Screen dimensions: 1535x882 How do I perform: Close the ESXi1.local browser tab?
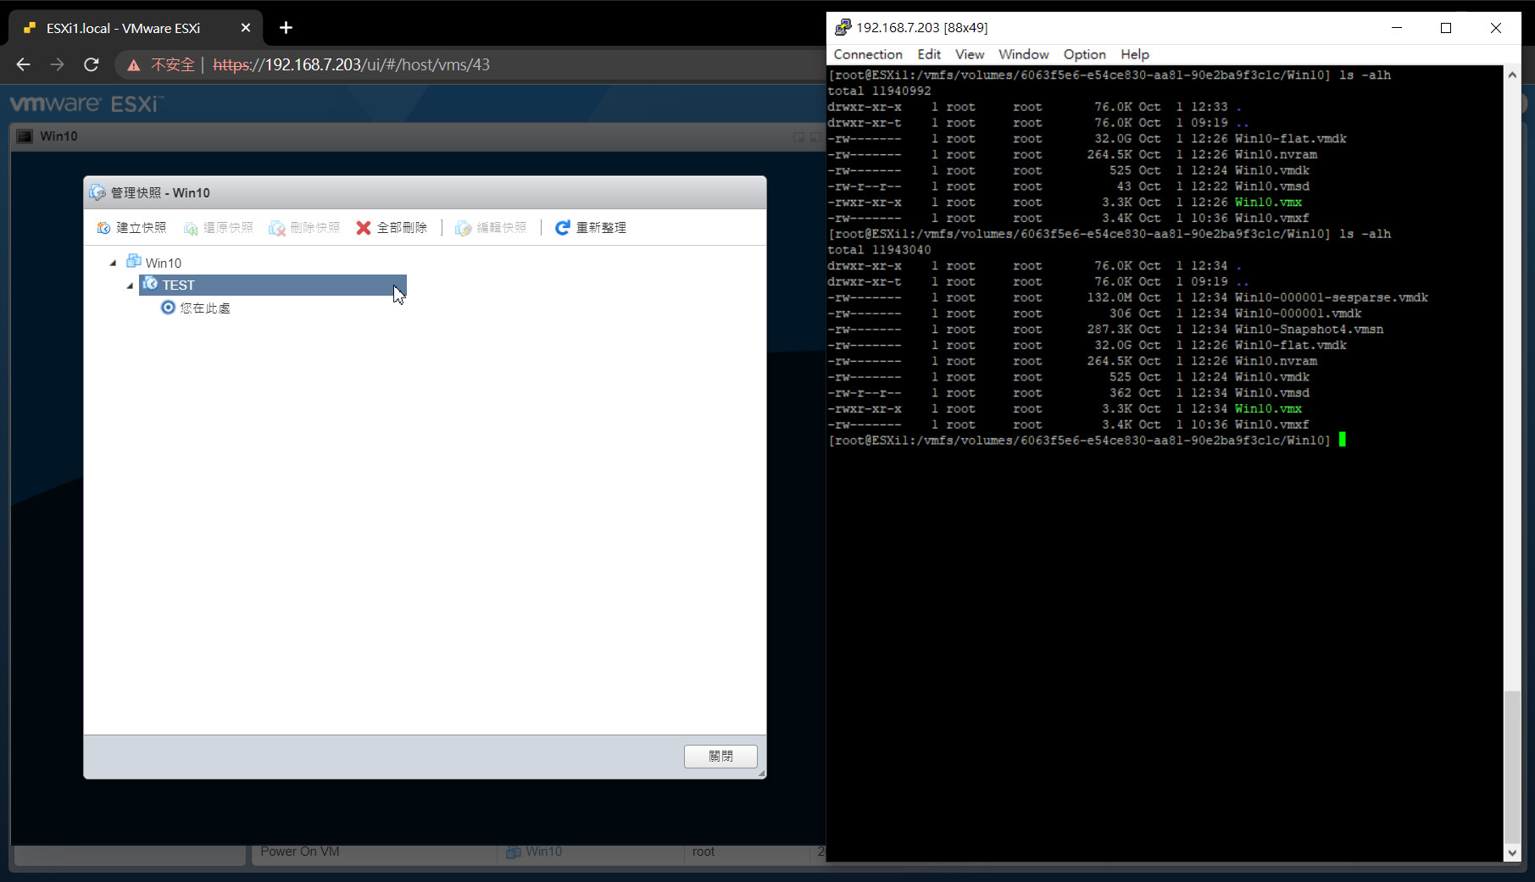246,28
